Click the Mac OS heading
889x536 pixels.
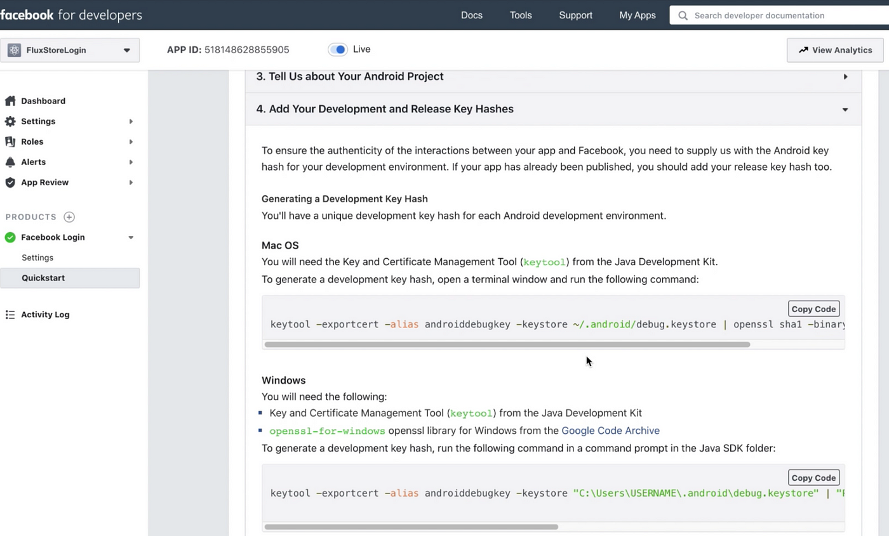[280, 245]
